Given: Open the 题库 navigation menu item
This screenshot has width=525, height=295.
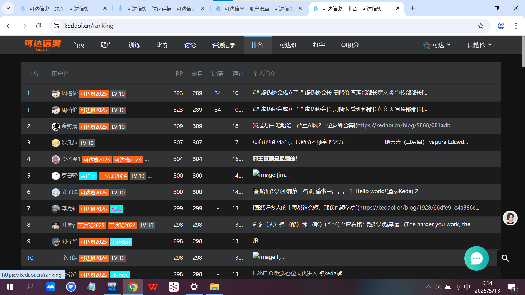Looking at the screenshot, I should (106, 45).
